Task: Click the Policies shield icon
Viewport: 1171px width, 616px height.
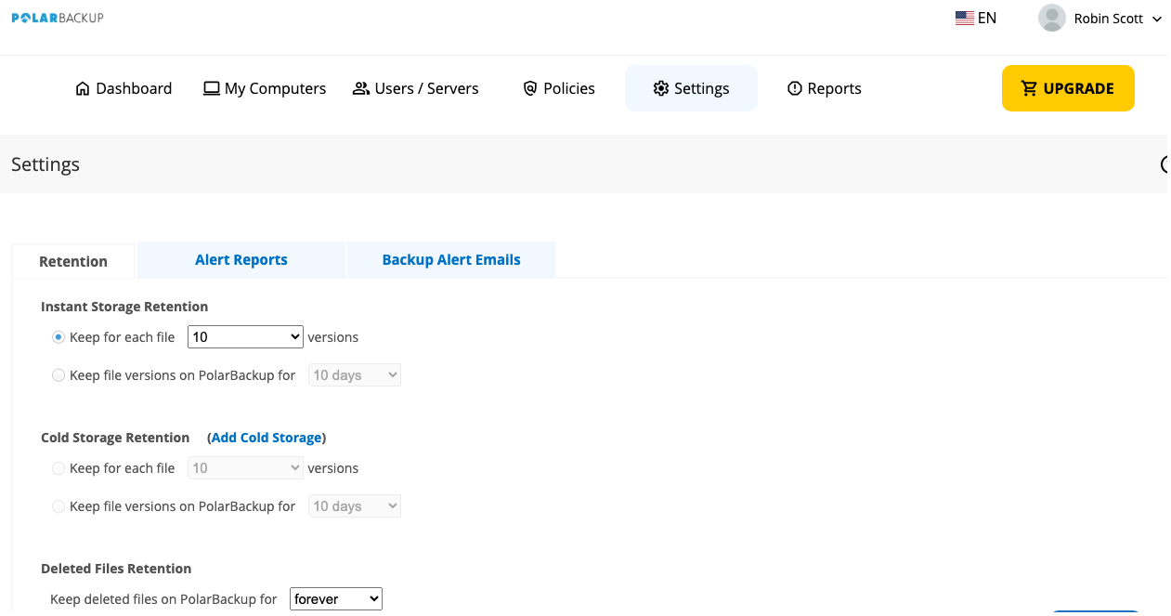Action: (x=530, y=89)
